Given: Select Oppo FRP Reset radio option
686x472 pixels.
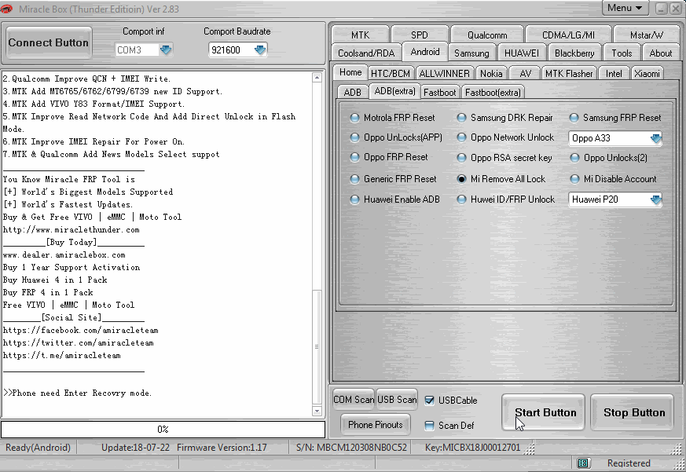Looking at the screenshot, I should coord(355,157).
